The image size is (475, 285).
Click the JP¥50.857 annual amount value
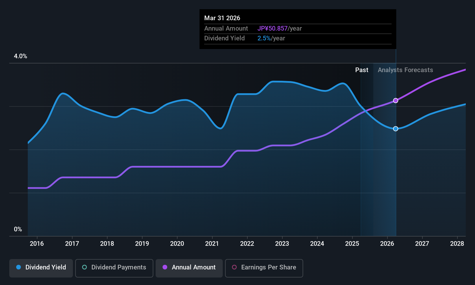coord(272,29)
